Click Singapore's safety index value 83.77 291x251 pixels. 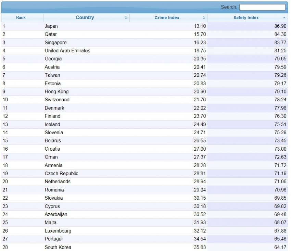[x=280, y=42]
